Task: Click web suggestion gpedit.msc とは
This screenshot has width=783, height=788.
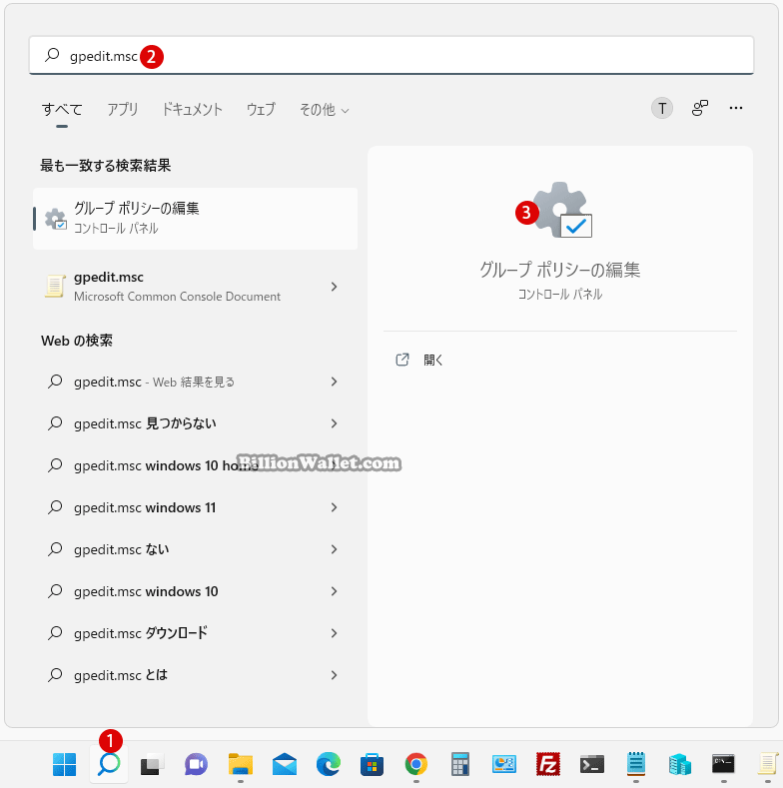Action: point(195,675)
